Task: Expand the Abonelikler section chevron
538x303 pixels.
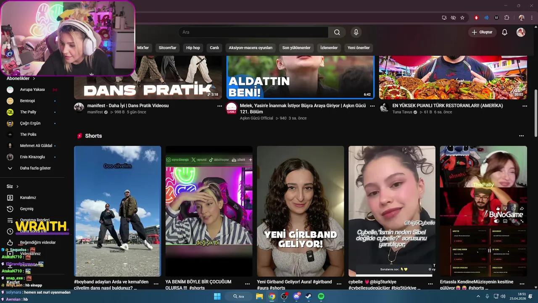Action: (x=34, y=79)
